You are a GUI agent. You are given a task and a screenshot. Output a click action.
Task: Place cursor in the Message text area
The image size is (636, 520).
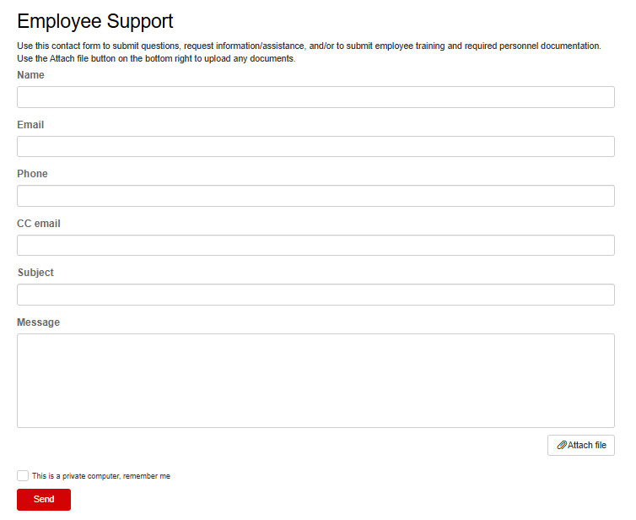(315, 380)
